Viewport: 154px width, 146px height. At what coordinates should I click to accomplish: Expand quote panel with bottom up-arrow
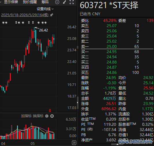click(x=117, y=144)
